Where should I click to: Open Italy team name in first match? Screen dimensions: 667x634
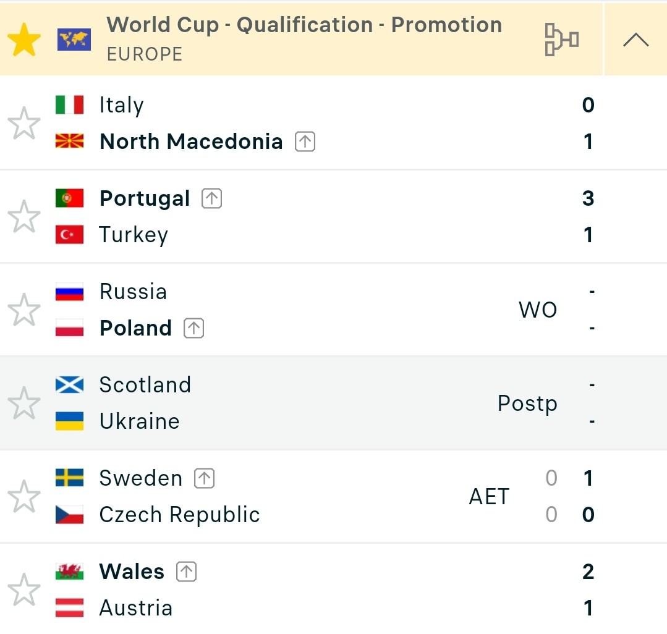point(122,105)
